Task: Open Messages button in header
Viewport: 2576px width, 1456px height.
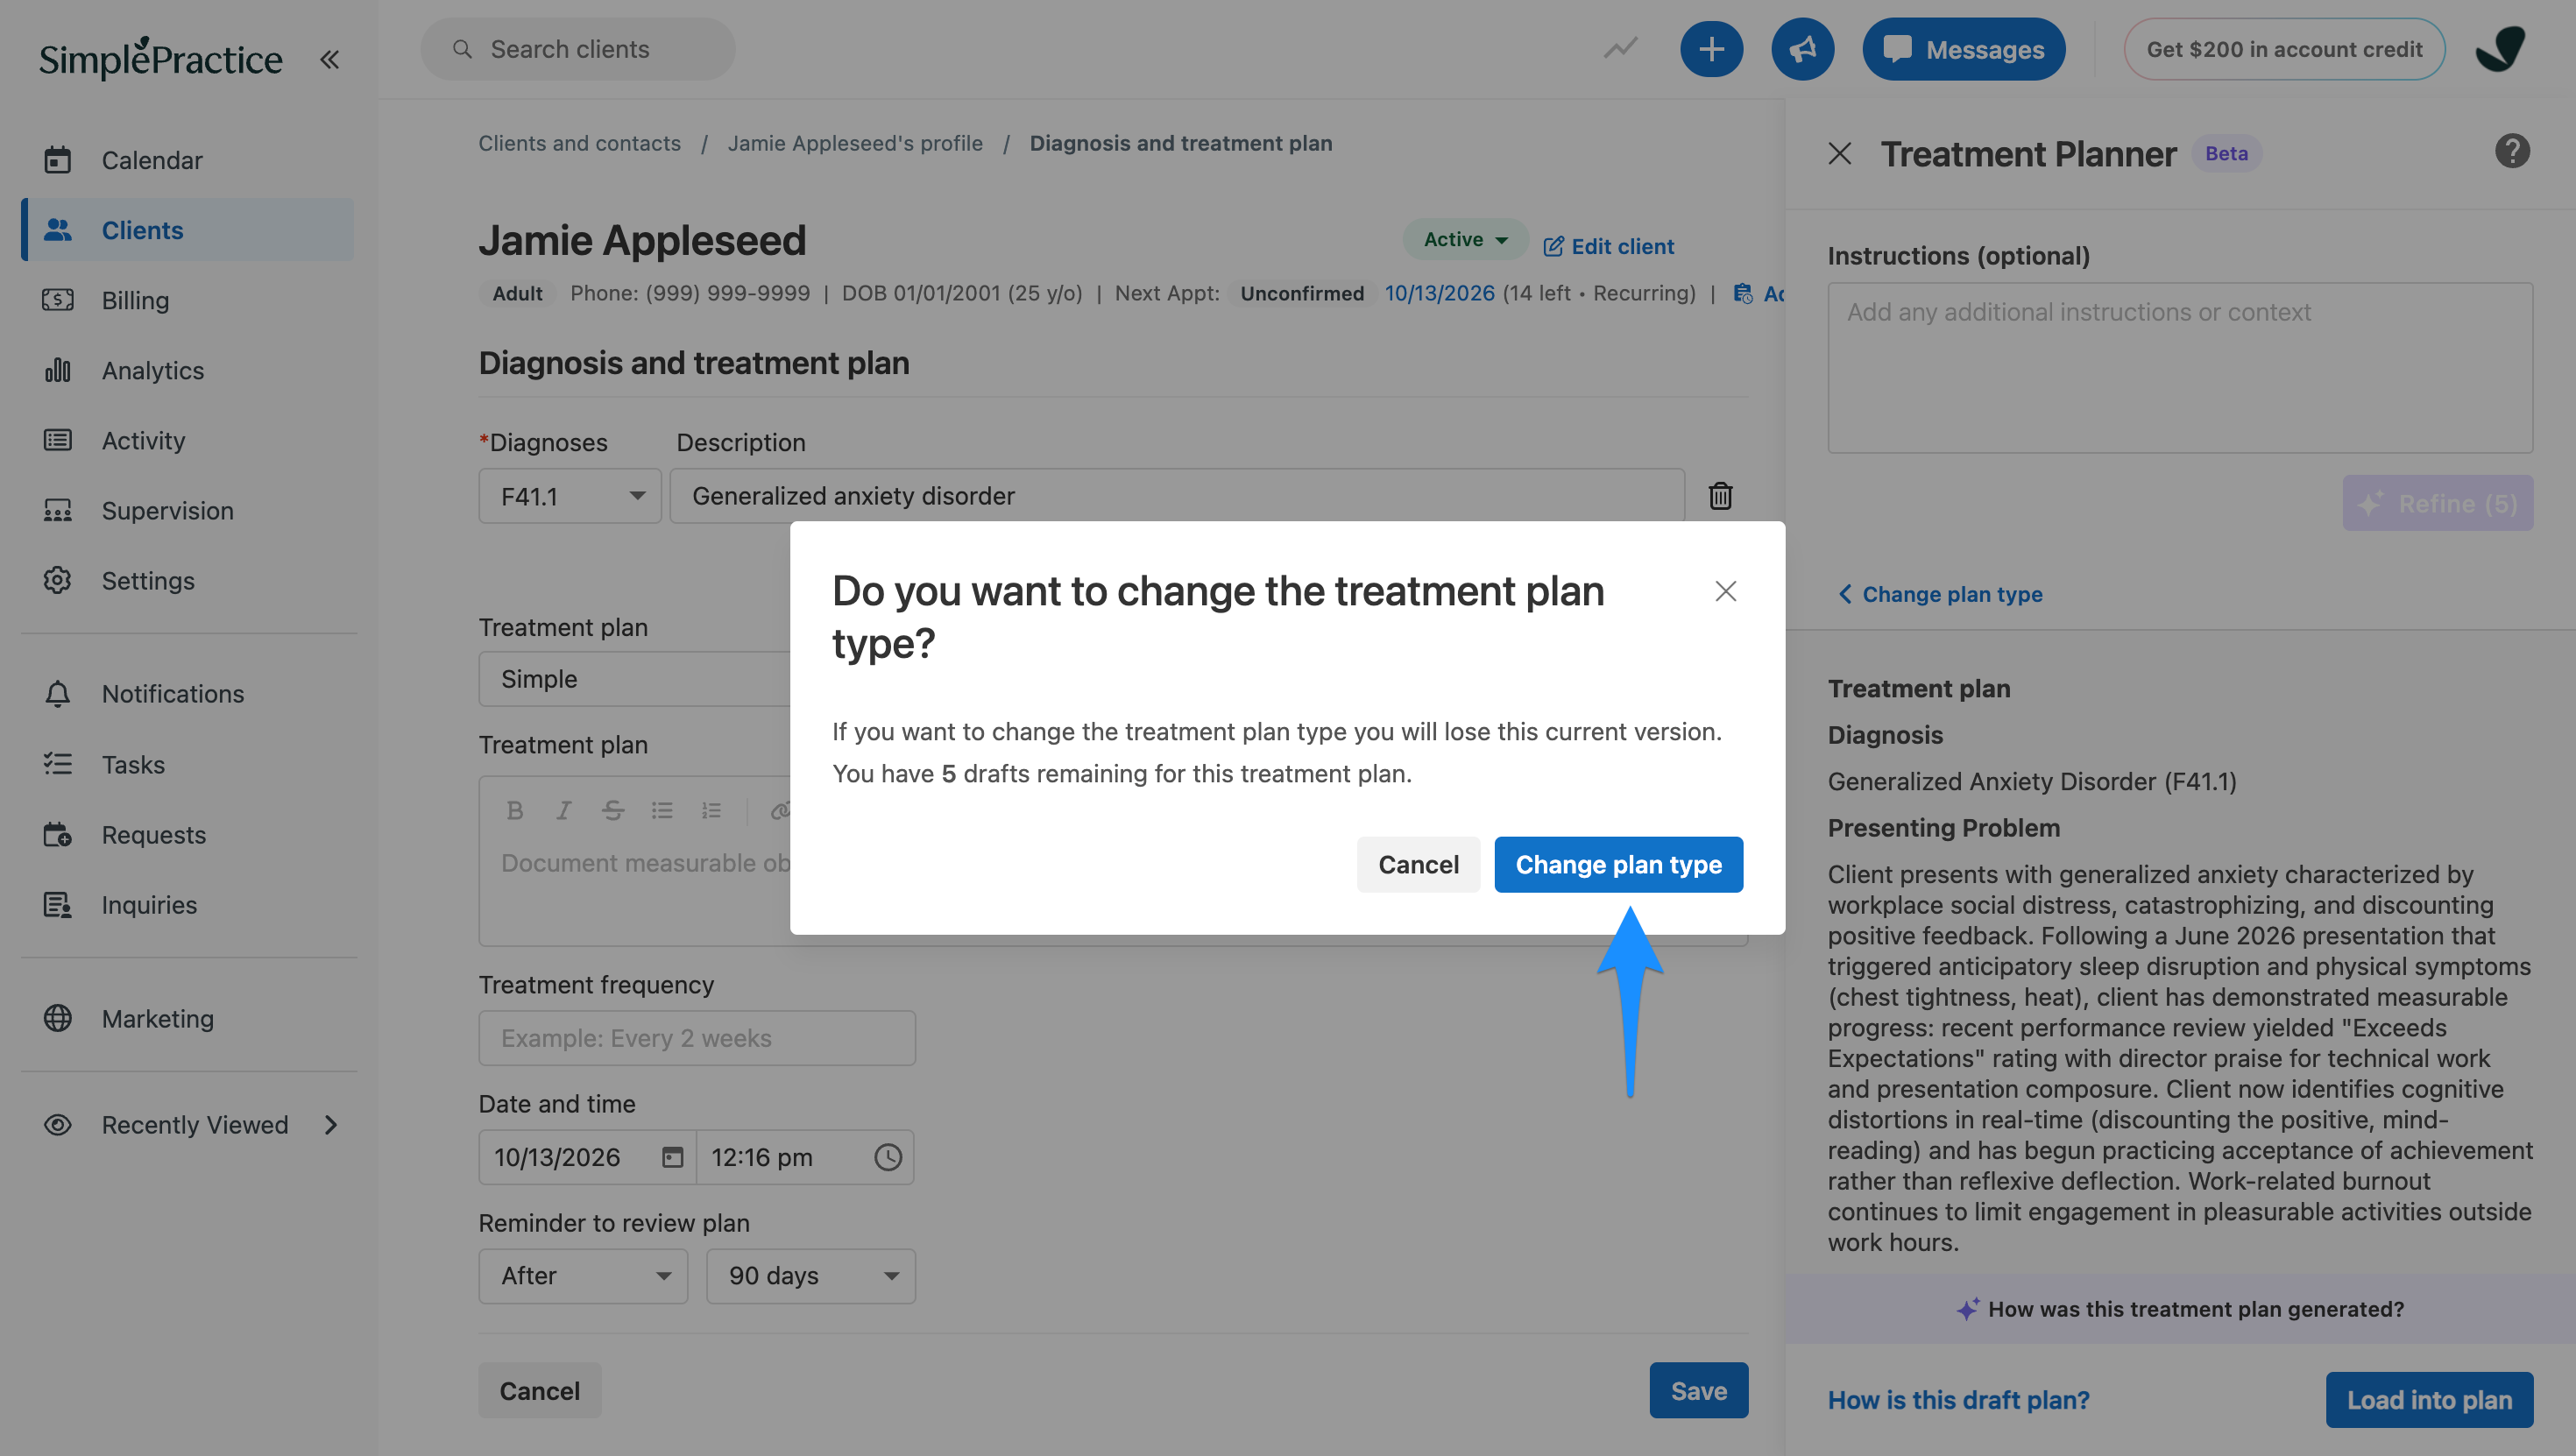Action: (x=1964, y=49)
